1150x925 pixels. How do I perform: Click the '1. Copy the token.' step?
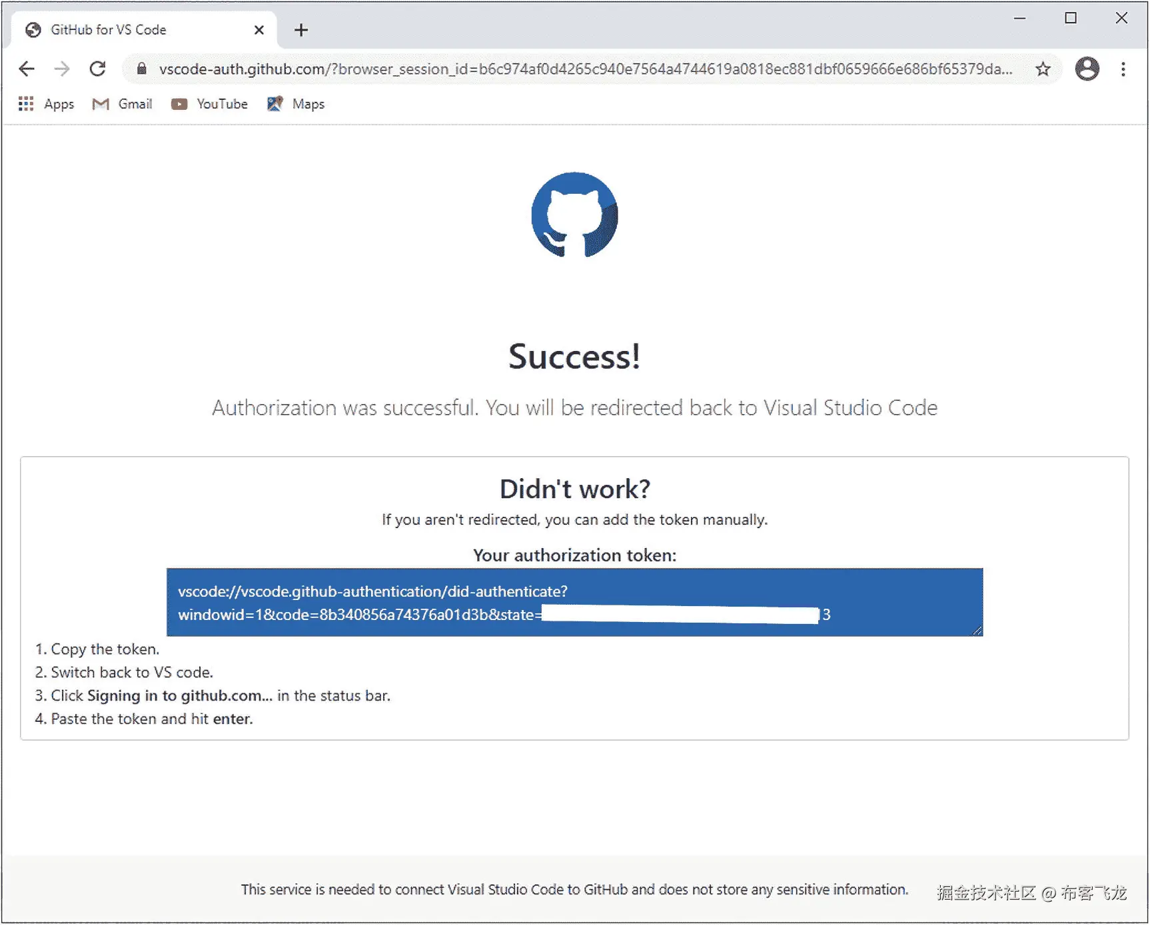click(97, 649)
